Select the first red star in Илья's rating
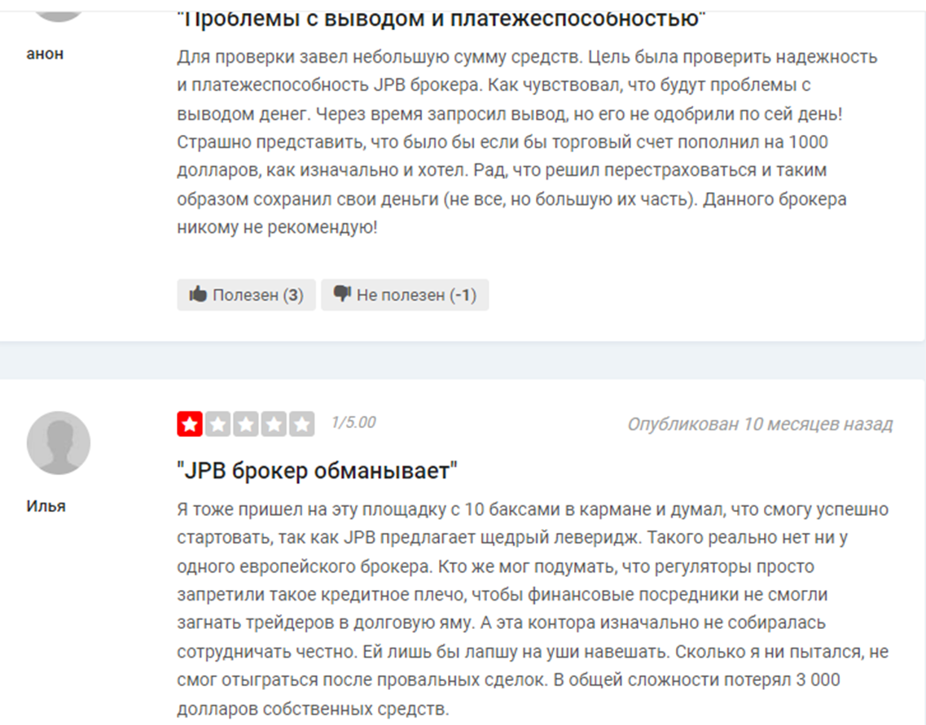 tap(190, 424)
